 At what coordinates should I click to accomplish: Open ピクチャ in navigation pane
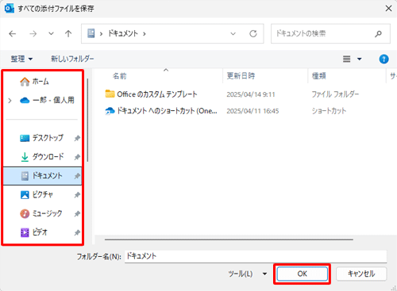tap(42, 195)
